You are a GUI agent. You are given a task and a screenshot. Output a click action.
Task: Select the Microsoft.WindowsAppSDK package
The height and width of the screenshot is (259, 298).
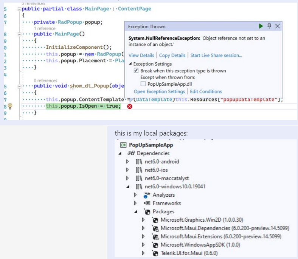(x=192, y=245)
